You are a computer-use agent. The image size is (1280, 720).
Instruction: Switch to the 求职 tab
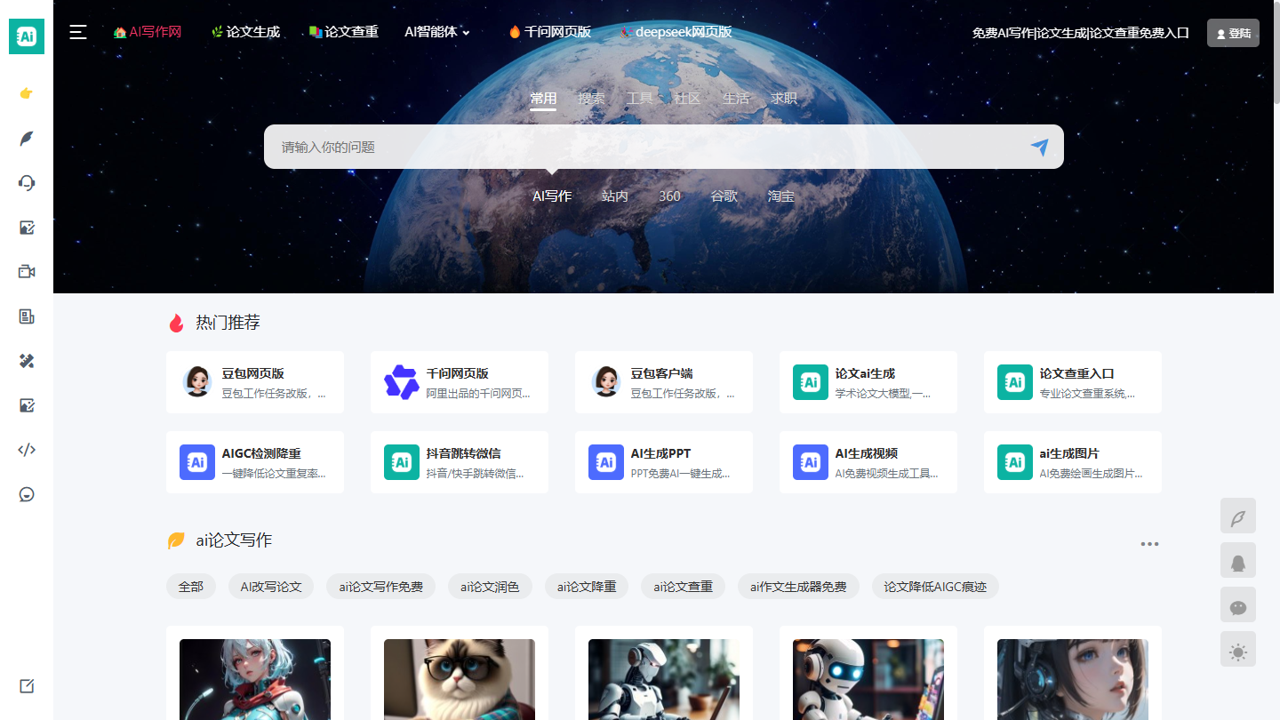(784, 98)
